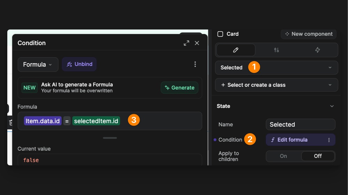
Task: Click the Condition label in State section
Action: pyautogui.click(x=230, y=140)
